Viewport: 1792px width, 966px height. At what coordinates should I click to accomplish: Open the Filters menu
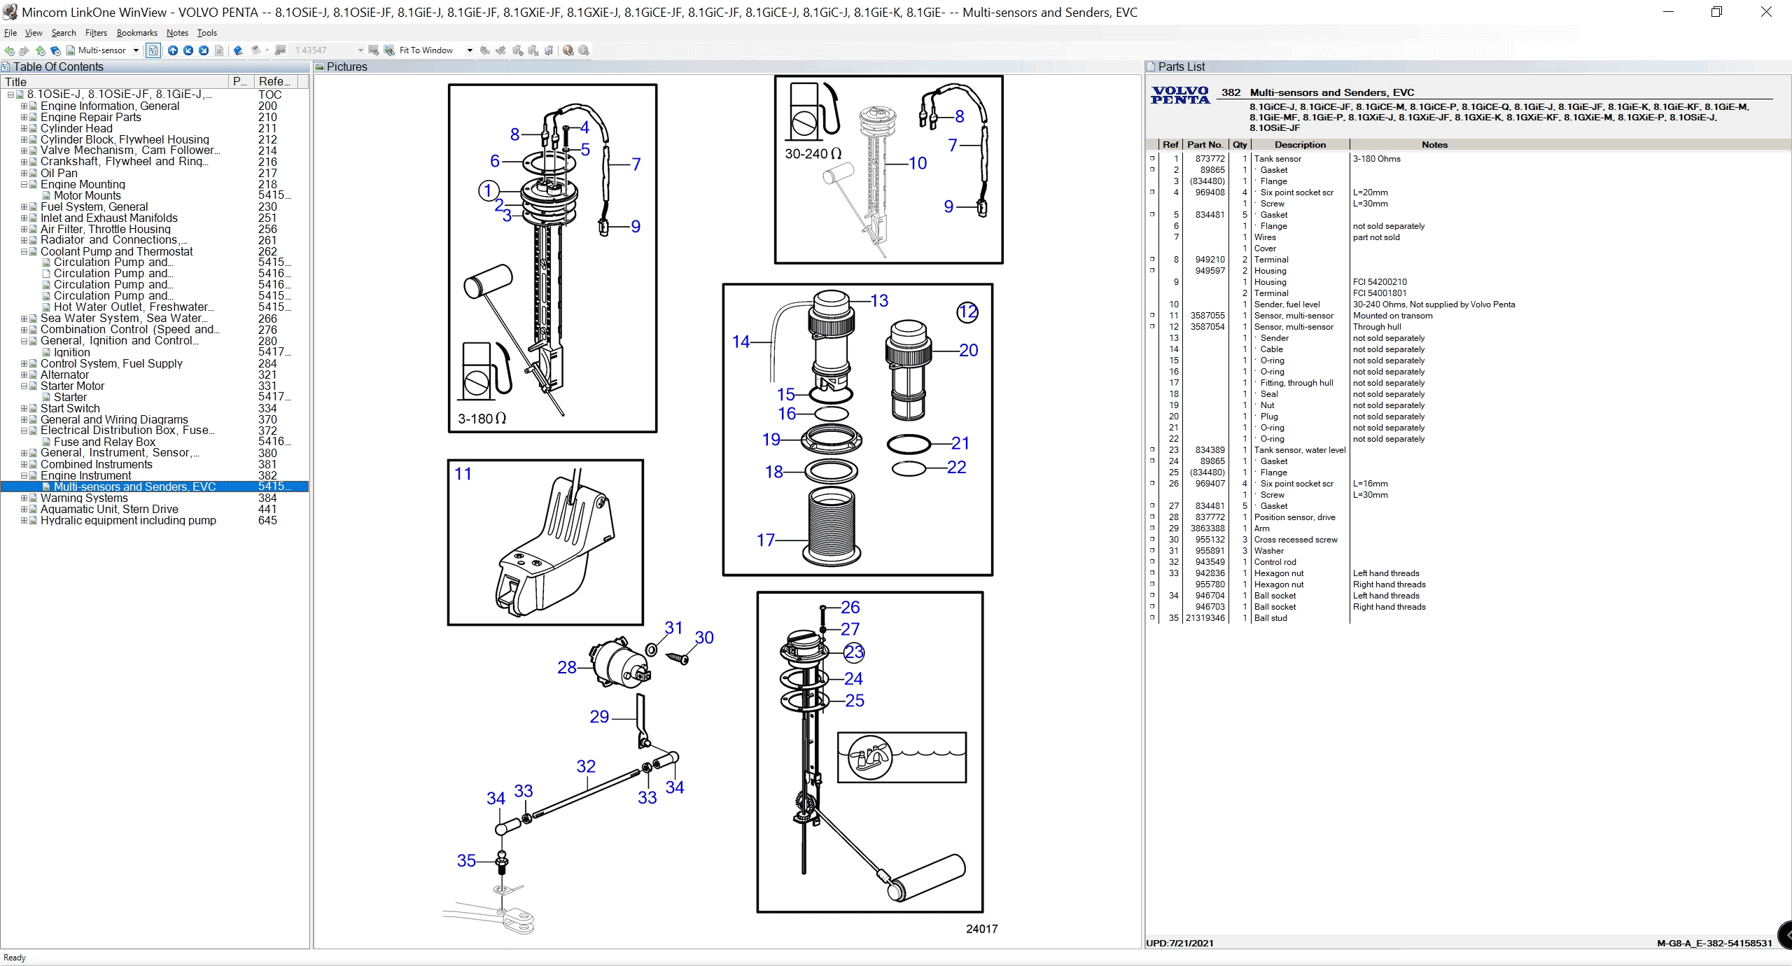96,33
